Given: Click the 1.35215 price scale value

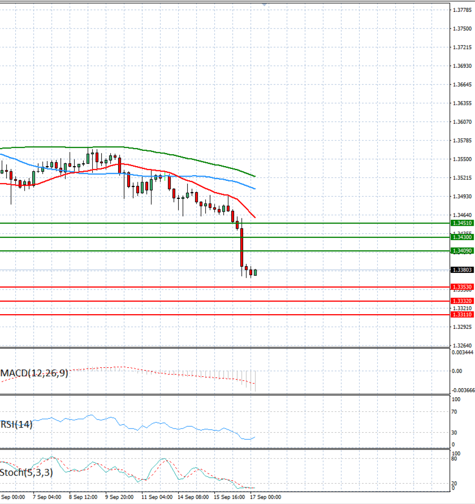Looking at the screenshot, I should 462,178.
